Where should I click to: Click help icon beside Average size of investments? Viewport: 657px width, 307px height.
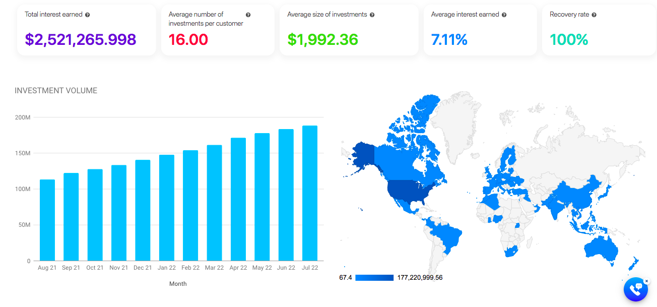point(372,15)
